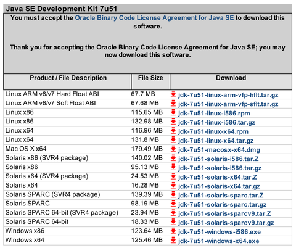Click download icon beside jdk-7u51-windows-i586.exe
This screenshot has width=296, height=248.
tap(173, 231)
